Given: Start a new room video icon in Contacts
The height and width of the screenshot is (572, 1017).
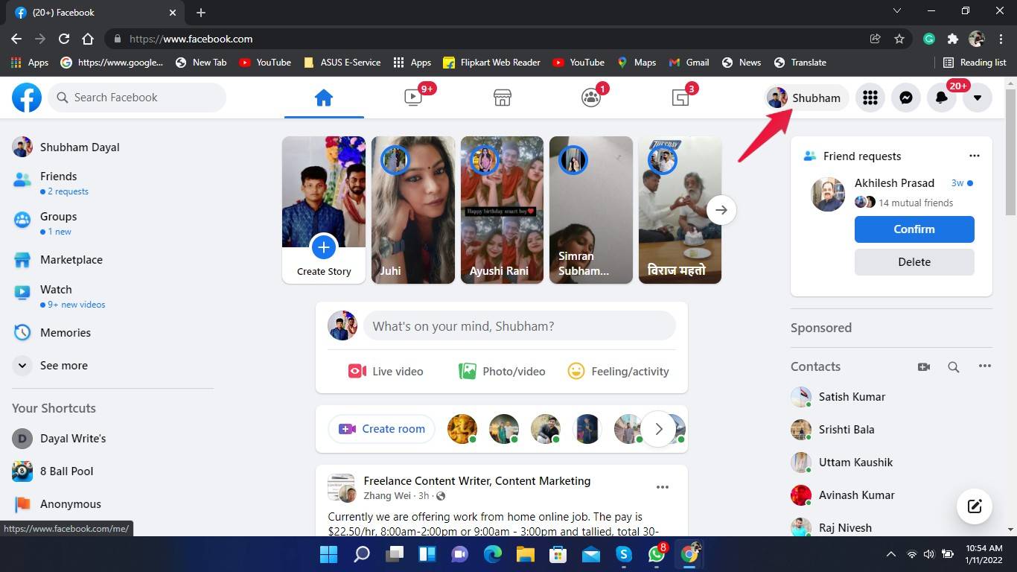Looking at the screenshot, I should point(924,366).
